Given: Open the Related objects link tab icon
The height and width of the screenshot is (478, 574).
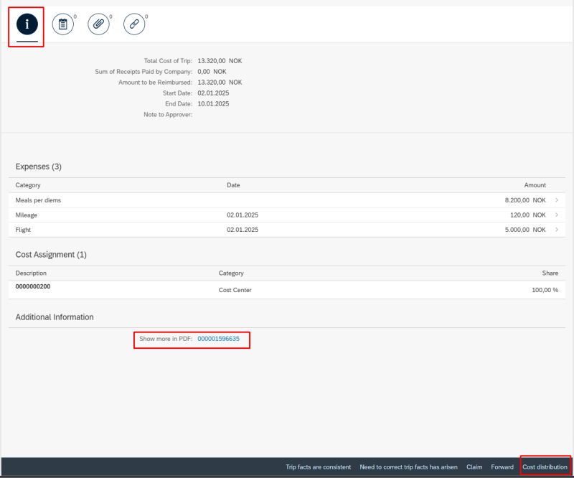Looking at the screenshot, I should click(134, 24).
